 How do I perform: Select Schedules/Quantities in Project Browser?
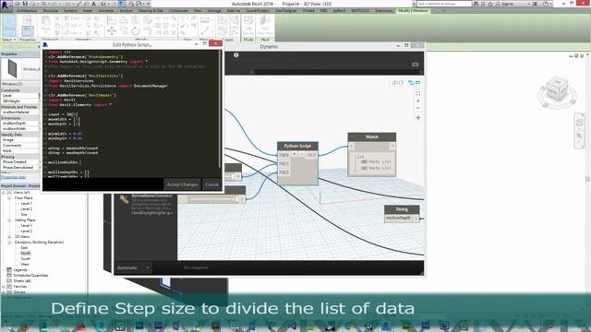pyautogui.click(x=30, y=276)
